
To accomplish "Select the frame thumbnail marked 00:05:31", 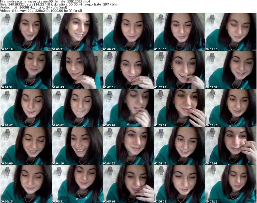I will click(77, 184).
